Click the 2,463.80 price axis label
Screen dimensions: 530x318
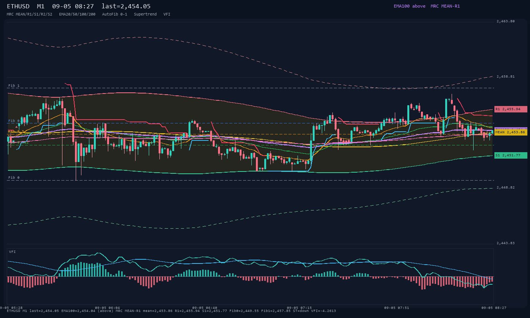click(x=505, y=21)
